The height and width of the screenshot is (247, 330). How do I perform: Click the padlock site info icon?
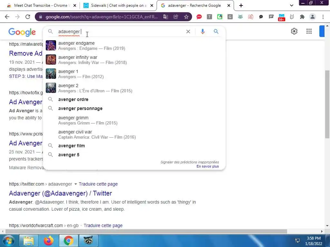(x=41, y=17)
